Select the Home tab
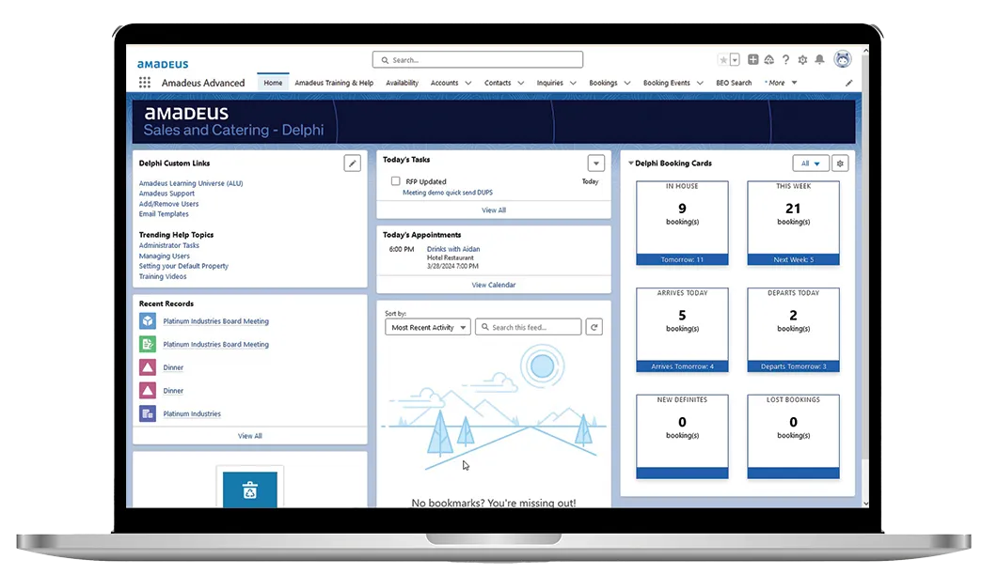The image size is (982, 575). (273, 83)
